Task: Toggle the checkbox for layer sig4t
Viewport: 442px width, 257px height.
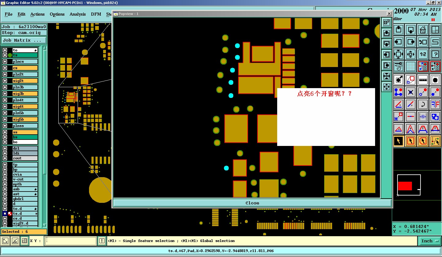Action: tap(5, 106)
